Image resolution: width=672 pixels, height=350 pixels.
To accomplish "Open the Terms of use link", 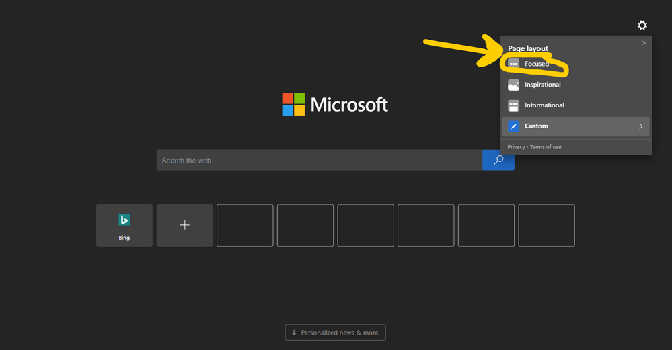I will (546, 146).
